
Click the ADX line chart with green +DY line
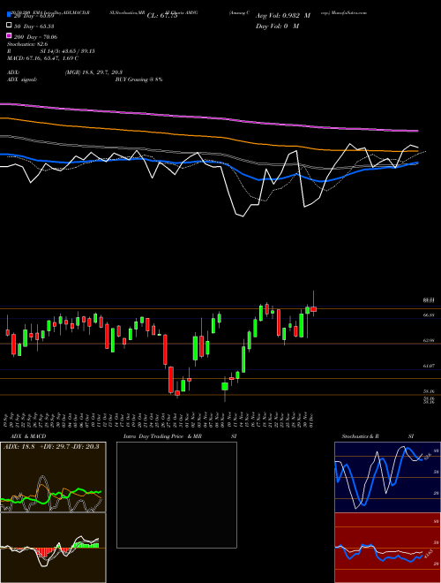pos(53,477)
